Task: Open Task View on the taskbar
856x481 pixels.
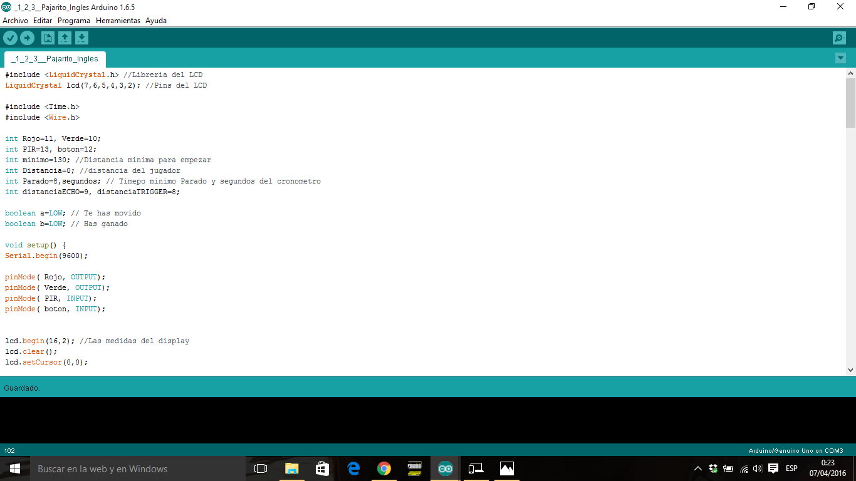Action: coord(261,468)
